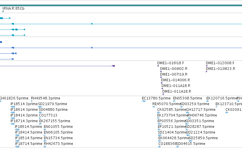The height and width of the screenshot is (148, 242).
Task: Click the SD03351.5prime EST label
Action: [200, 121]
